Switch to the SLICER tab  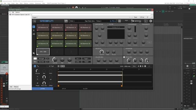coord(85,89)
